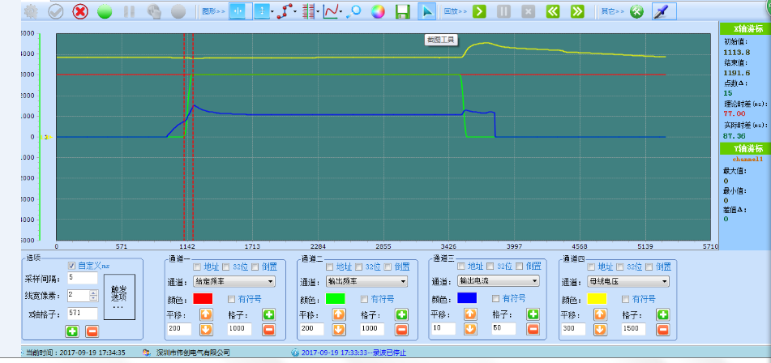Open the 母线电压 channel dropdown
771x363 pixels.
[x=628, y=281]
